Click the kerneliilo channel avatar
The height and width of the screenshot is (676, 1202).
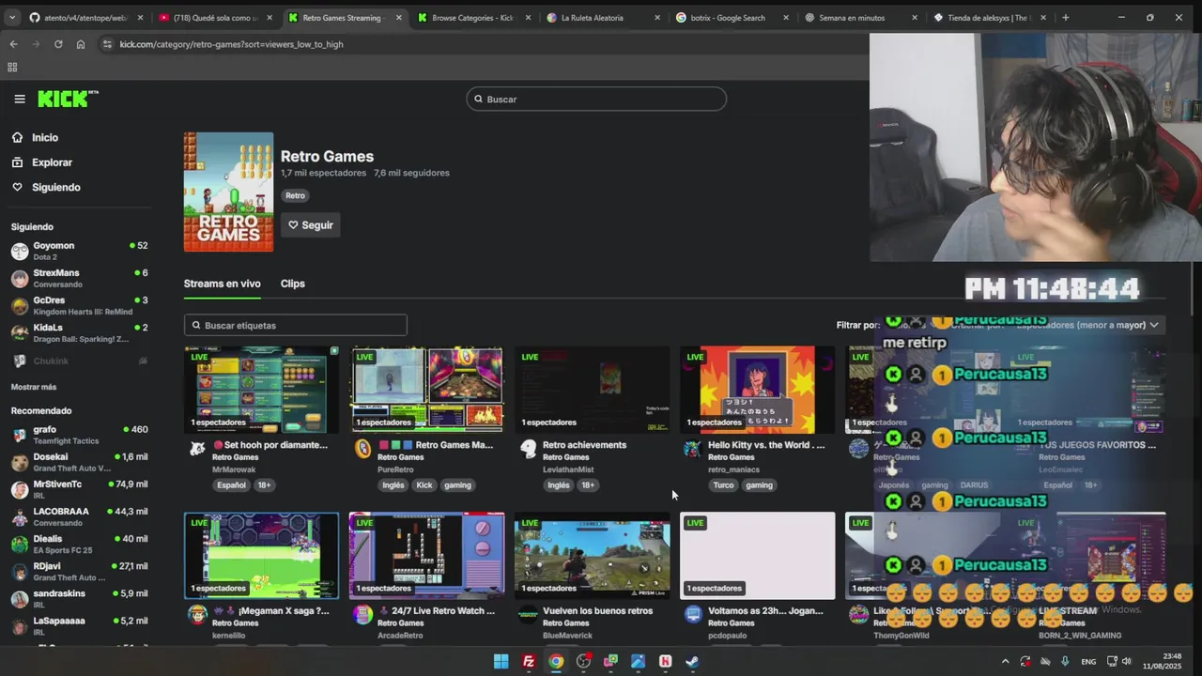197,615
